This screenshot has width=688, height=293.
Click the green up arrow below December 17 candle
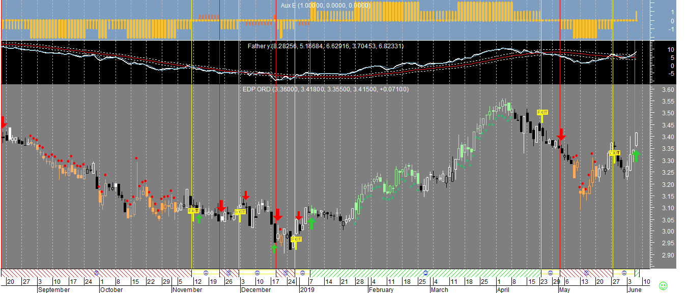275,248
